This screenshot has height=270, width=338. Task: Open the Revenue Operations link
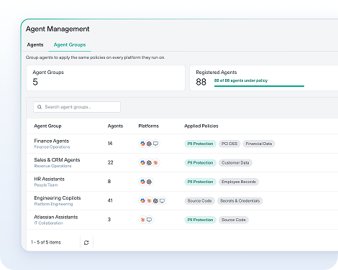click(x=52, y=166)
